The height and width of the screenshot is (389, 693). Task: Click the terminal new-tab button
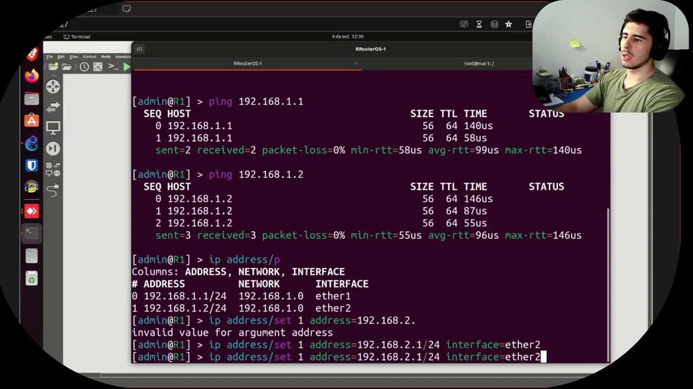[x=139, y=49]
